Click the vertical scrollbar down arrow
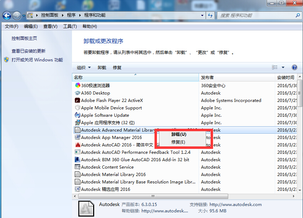Viewport: 303px width, 218px height. [x=300, y=190]
